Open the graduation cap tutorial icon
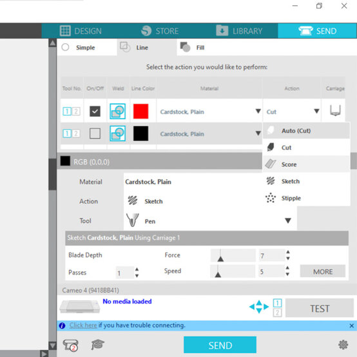Image resolution: width=357 pixels, height=357 pixels. 97,344
